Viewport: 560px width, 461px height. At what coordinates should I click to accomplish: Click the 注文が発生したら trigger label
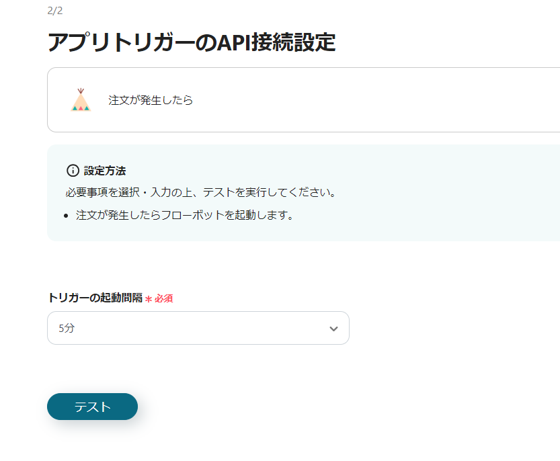(151, 100)
